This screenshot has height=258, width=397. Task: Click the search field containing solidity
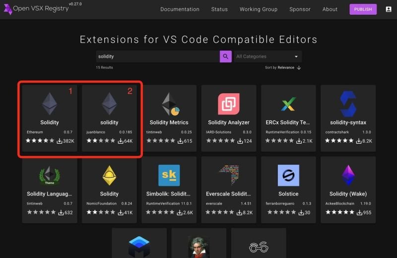(x=158, y=57)
